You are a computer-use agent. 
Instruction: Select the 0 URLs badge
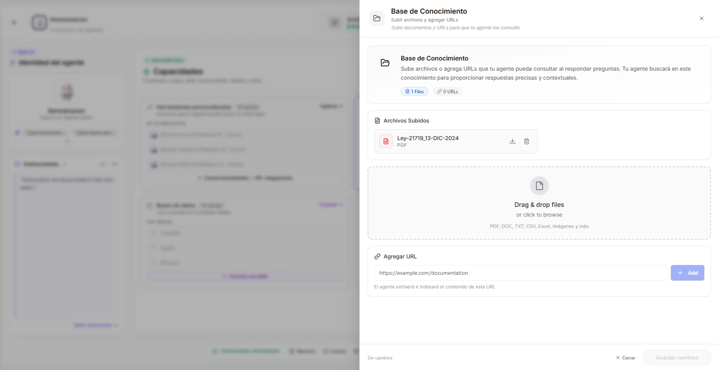click(x=447, y=91)
